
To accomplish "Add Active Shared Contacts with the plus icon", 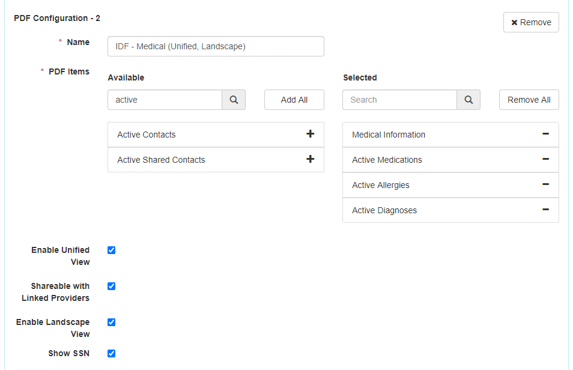I will click(x=310, y=159).
